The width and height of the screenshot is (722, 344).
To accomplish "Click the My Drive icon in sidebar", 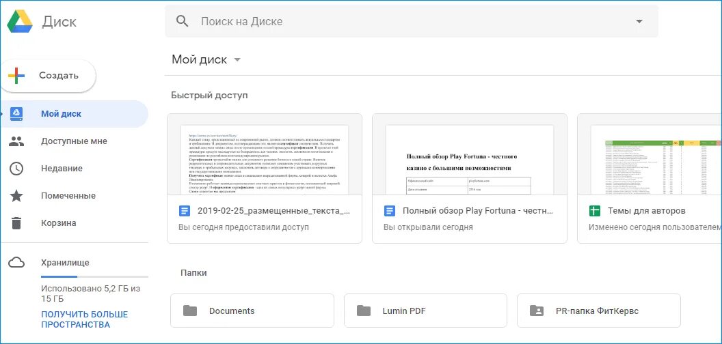I will [x=16, y=113].
